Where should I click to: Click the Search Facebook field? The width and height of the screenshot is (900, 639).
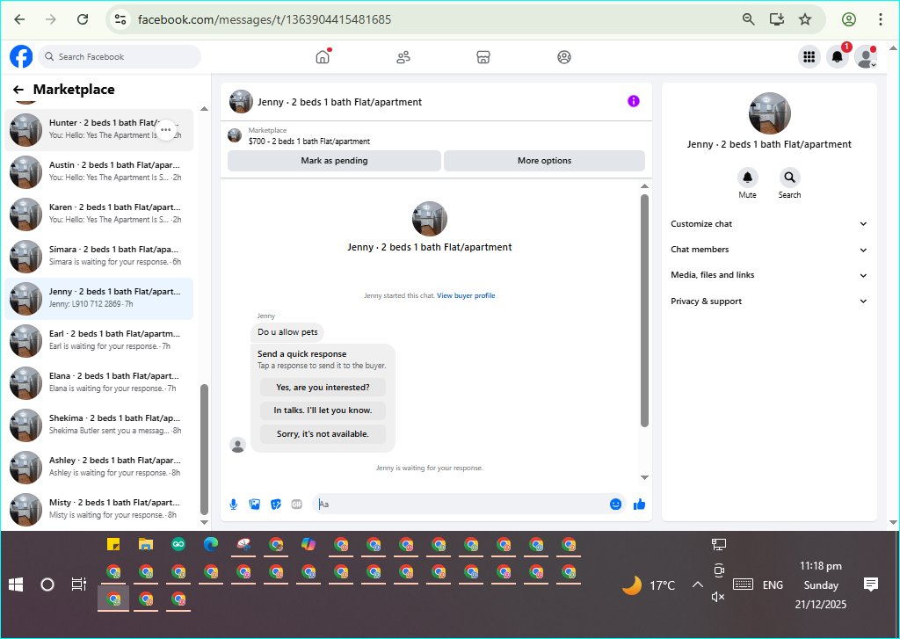pyautogui.click(x=120, y=57)
